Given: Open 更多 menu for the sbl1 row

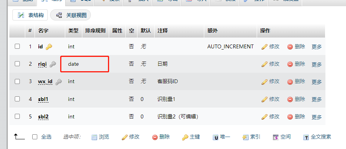Looking at the screenshot, I should pyautogui.click(x=316, y=99).
